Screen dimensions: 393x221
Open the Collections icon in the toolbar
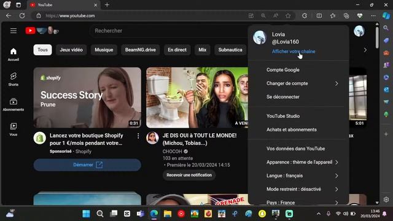346,16
